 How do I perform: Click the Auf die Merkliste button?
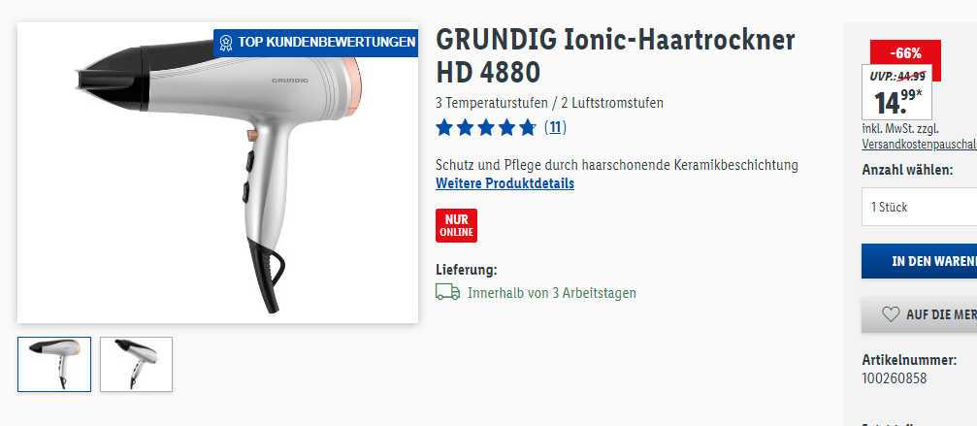point(919,314)
